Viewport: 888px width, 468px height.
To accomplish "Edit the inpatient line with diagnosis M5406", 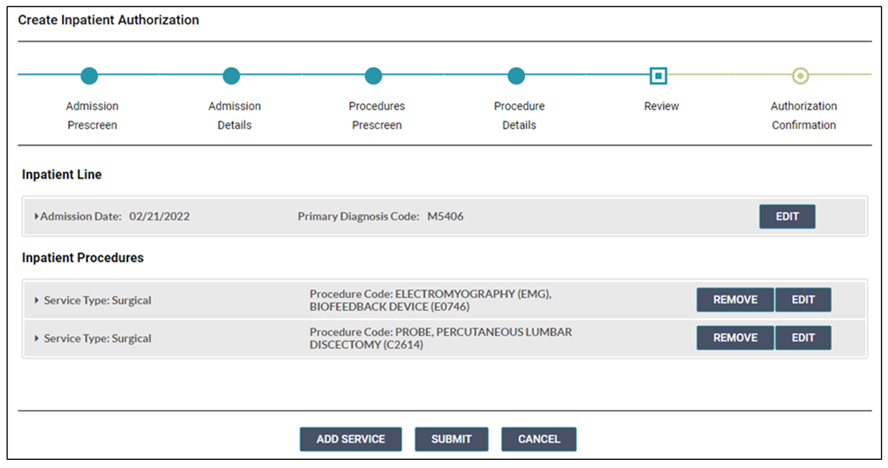I will (787, 216).
